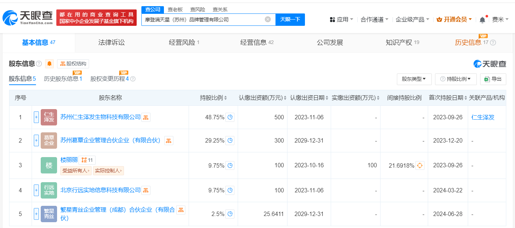This screenshot has width=515, height=228.
Task: Expand the row for 苏州仁生泽发生物科技有限公司
Action: tap(36, 117)
